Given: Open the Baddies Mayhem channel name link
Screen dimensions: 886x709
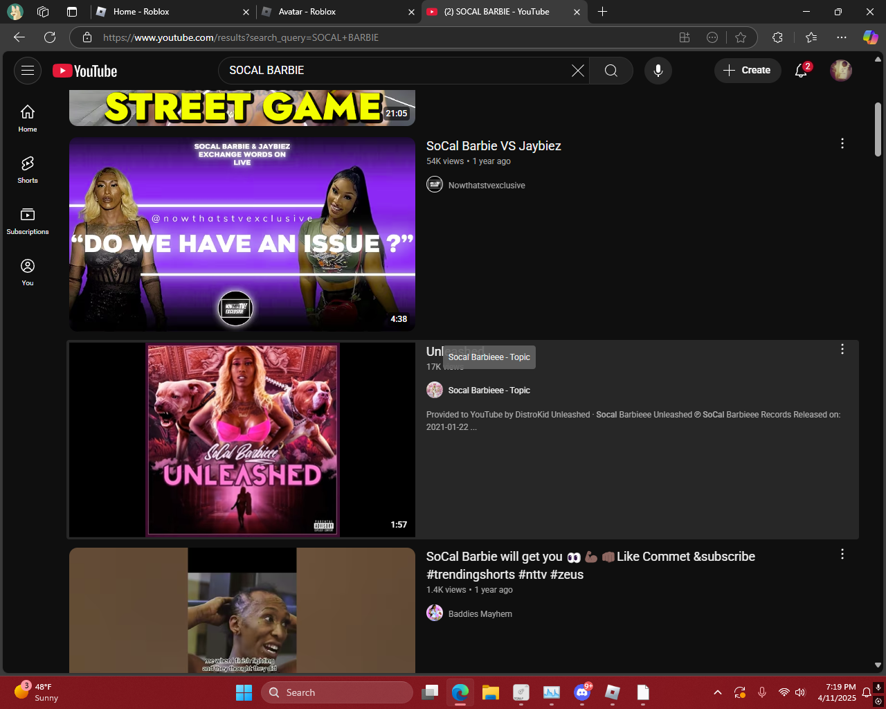Looking at the screenshot, I should point(480,614).
